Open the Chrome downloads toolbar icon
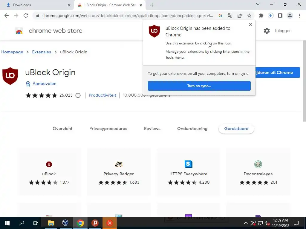The width and height of the screenshot is (306, 229). click(271, 16)
